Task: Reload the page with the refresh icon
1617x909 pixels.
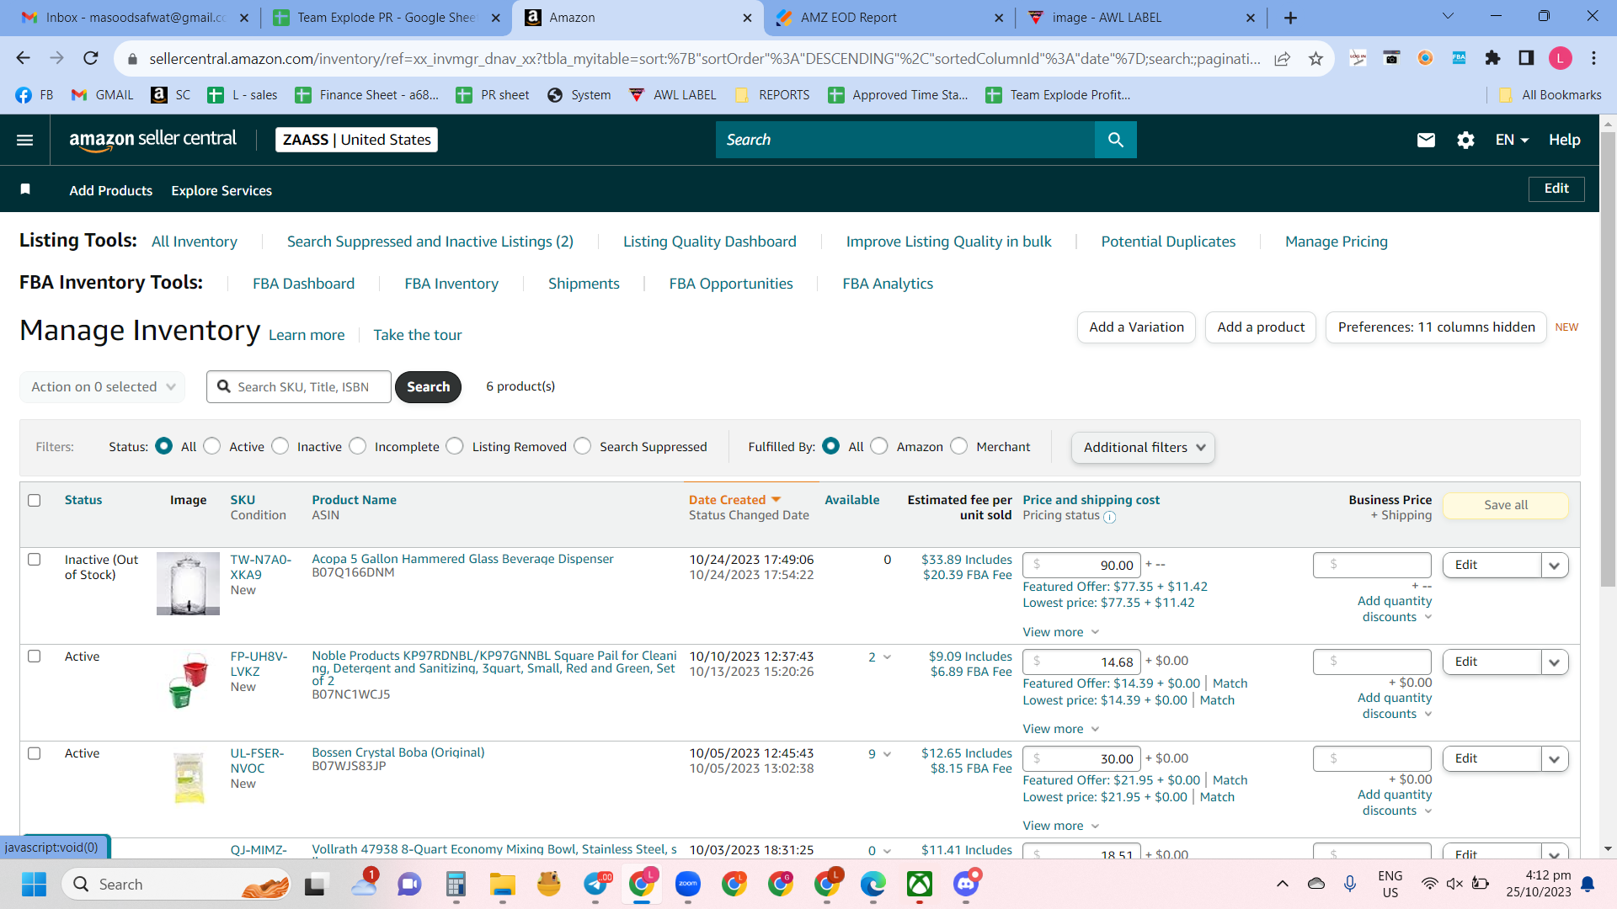Action: [91, 58]
